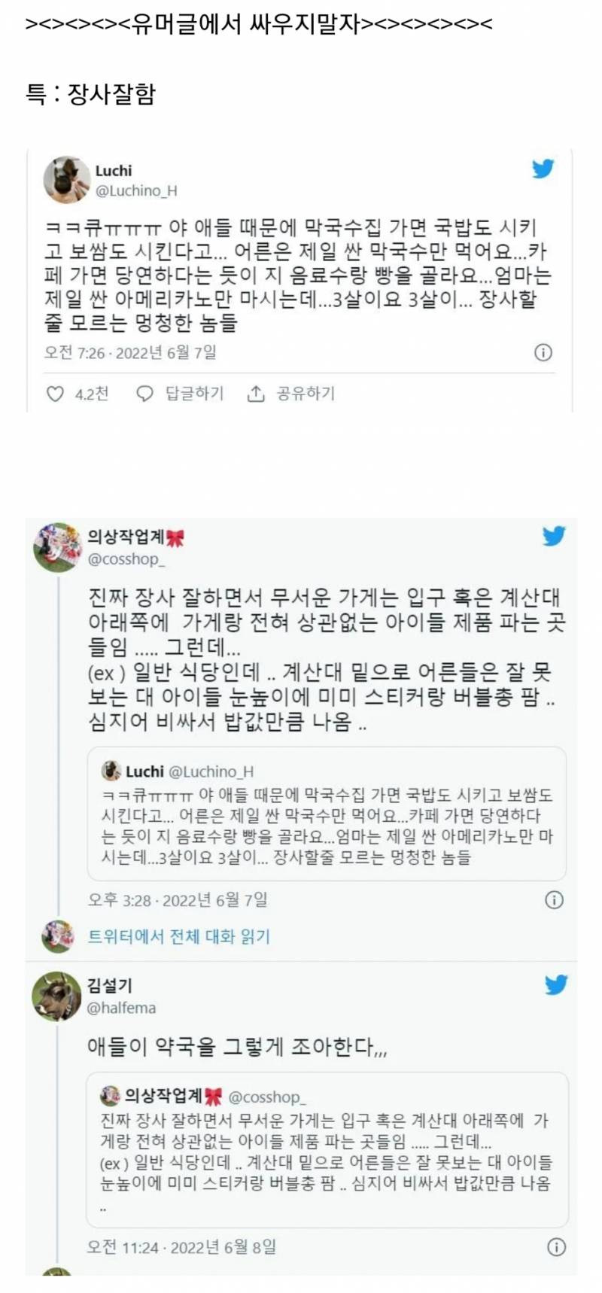Open the quoted Luchi tweet card
This screenshot has height=1293, width=602.
click(327, 814)
